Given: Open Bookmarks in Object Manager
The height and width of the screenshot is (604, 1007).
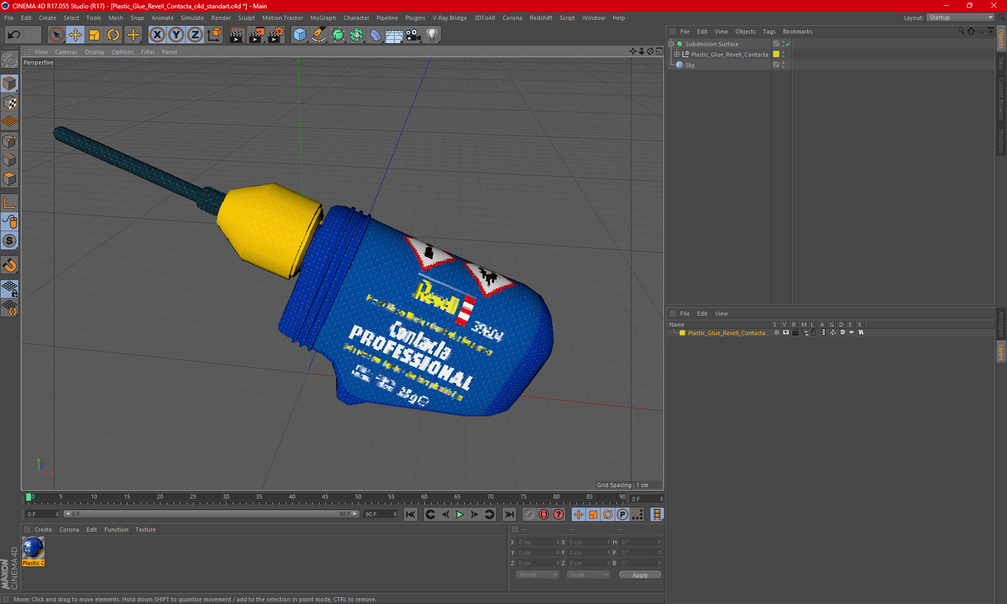Looking at the screenshot, I should 797,31.
